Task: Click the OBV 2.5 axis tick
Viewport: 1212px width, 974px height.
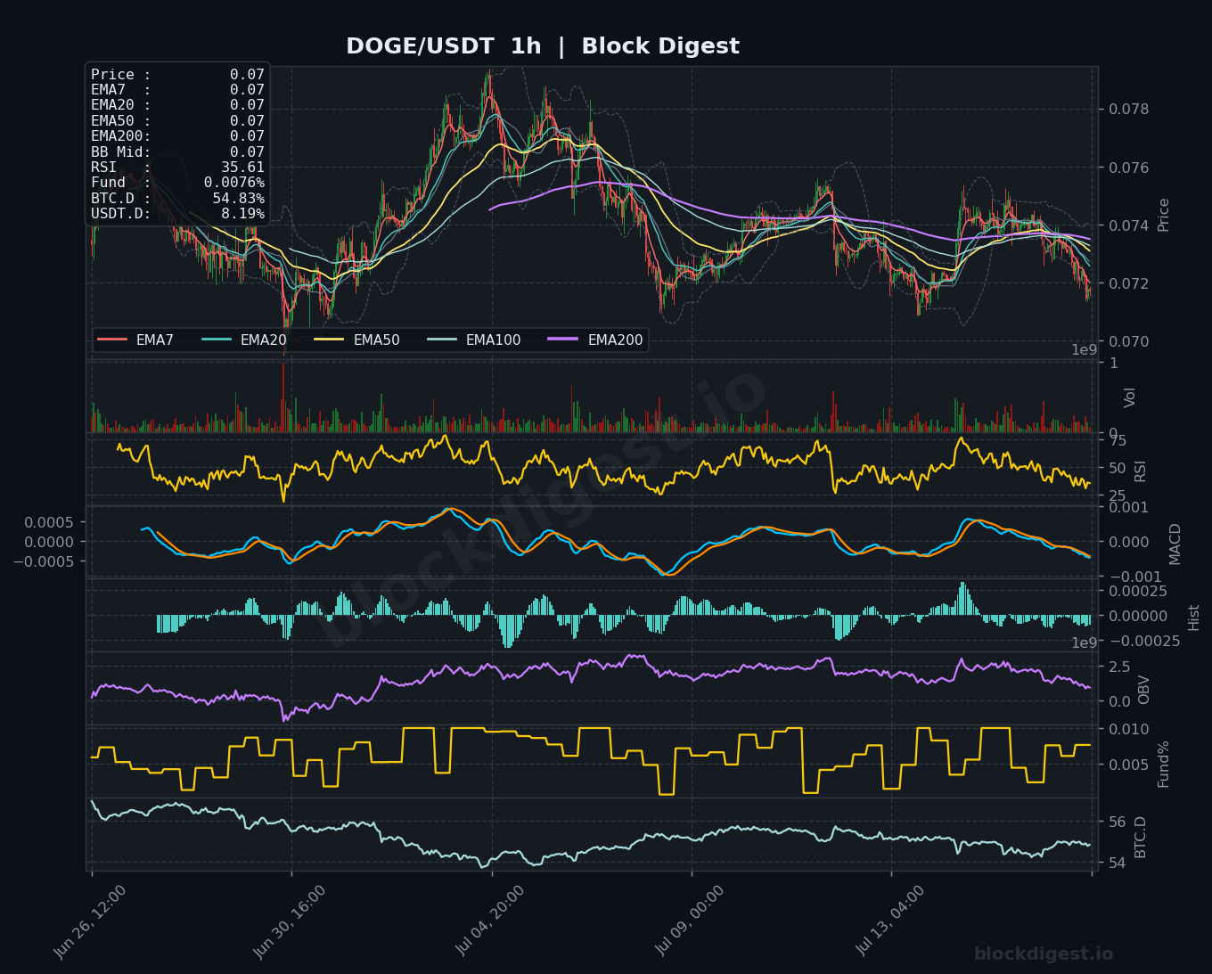Action: 1119,667
